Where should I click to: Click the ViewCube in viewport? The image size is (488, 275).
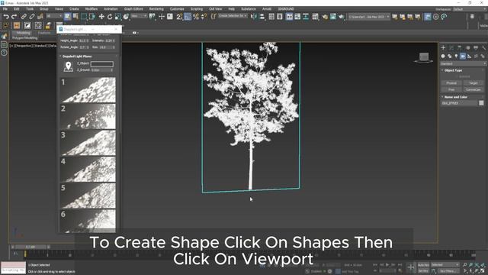[424, 57]
